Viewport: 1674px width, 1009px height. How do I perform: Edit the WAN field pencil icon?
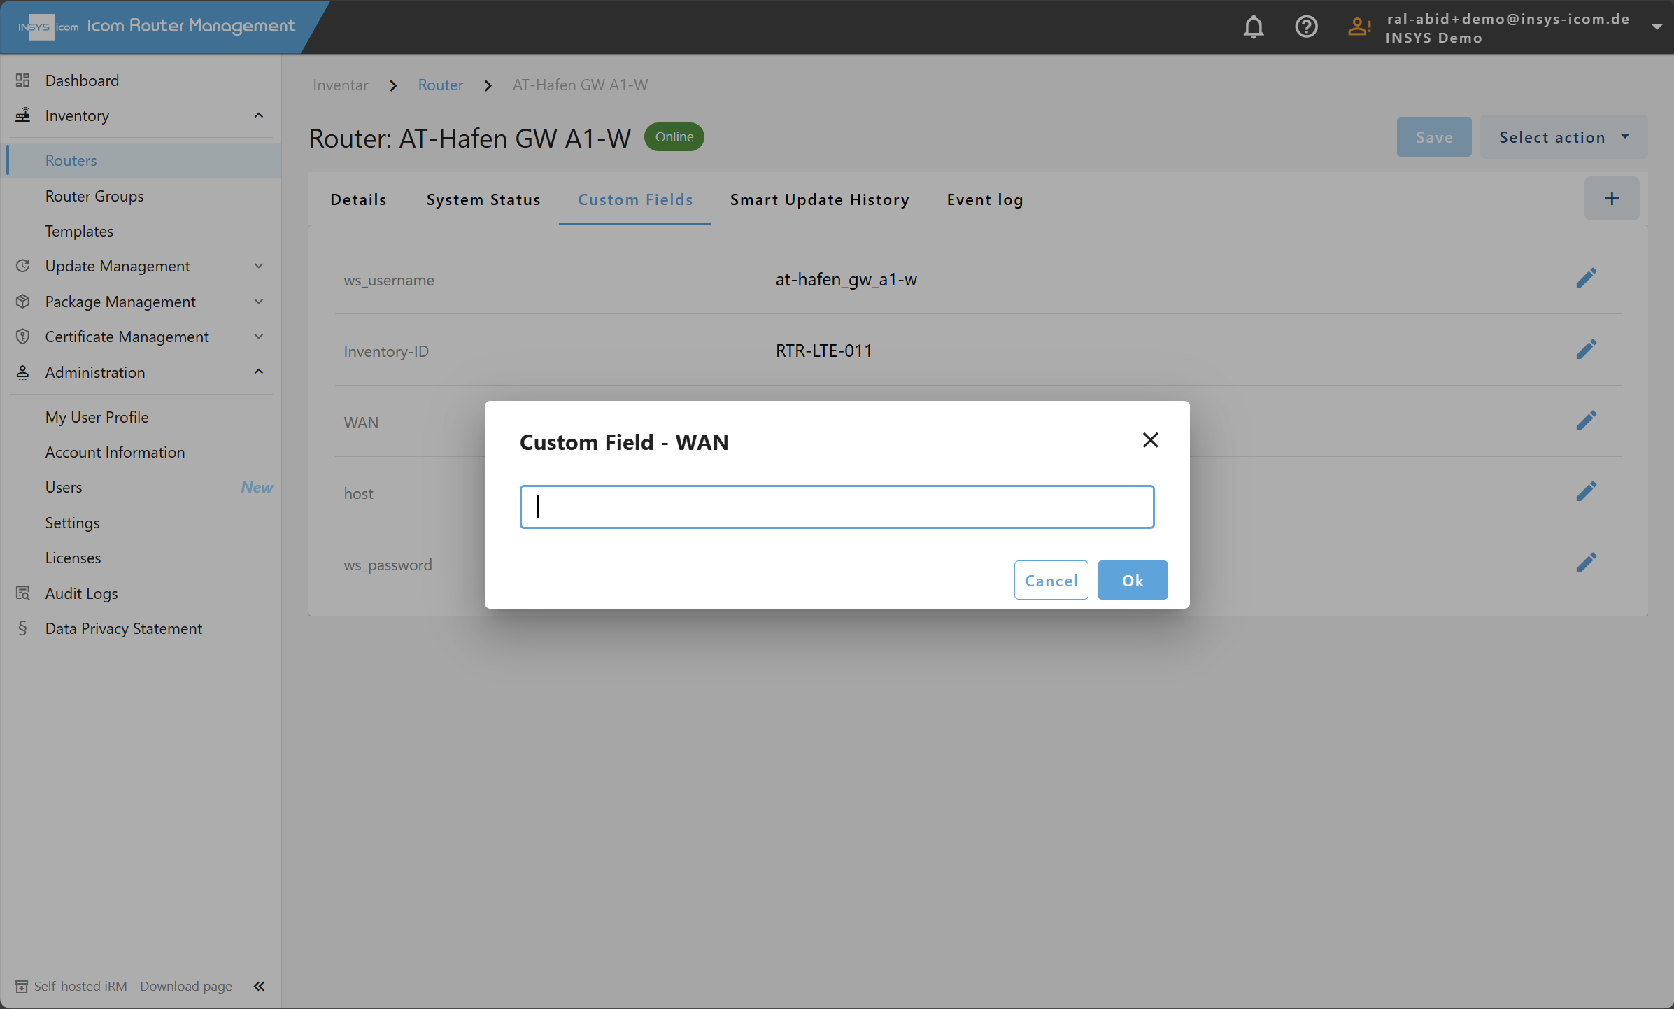click(1586, 421)
